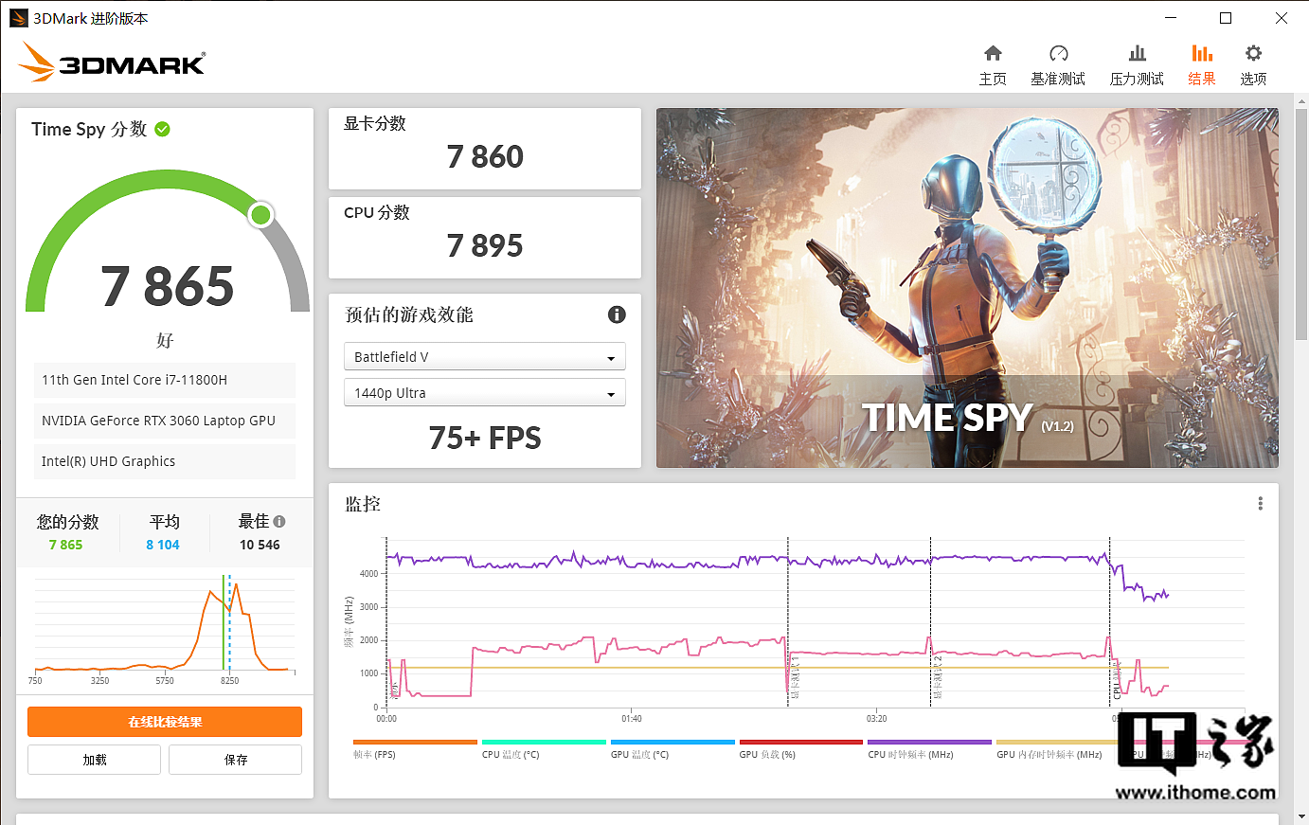Screen dimensions: 1309x825
Task: Click the Save button
Action: (236, 760)
